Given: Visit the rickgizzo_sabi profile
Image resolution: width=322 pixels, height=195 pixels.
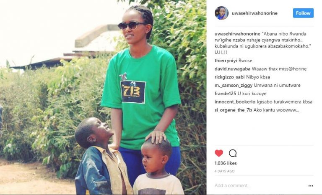Looking at the screenshot, I should [230, 77].
